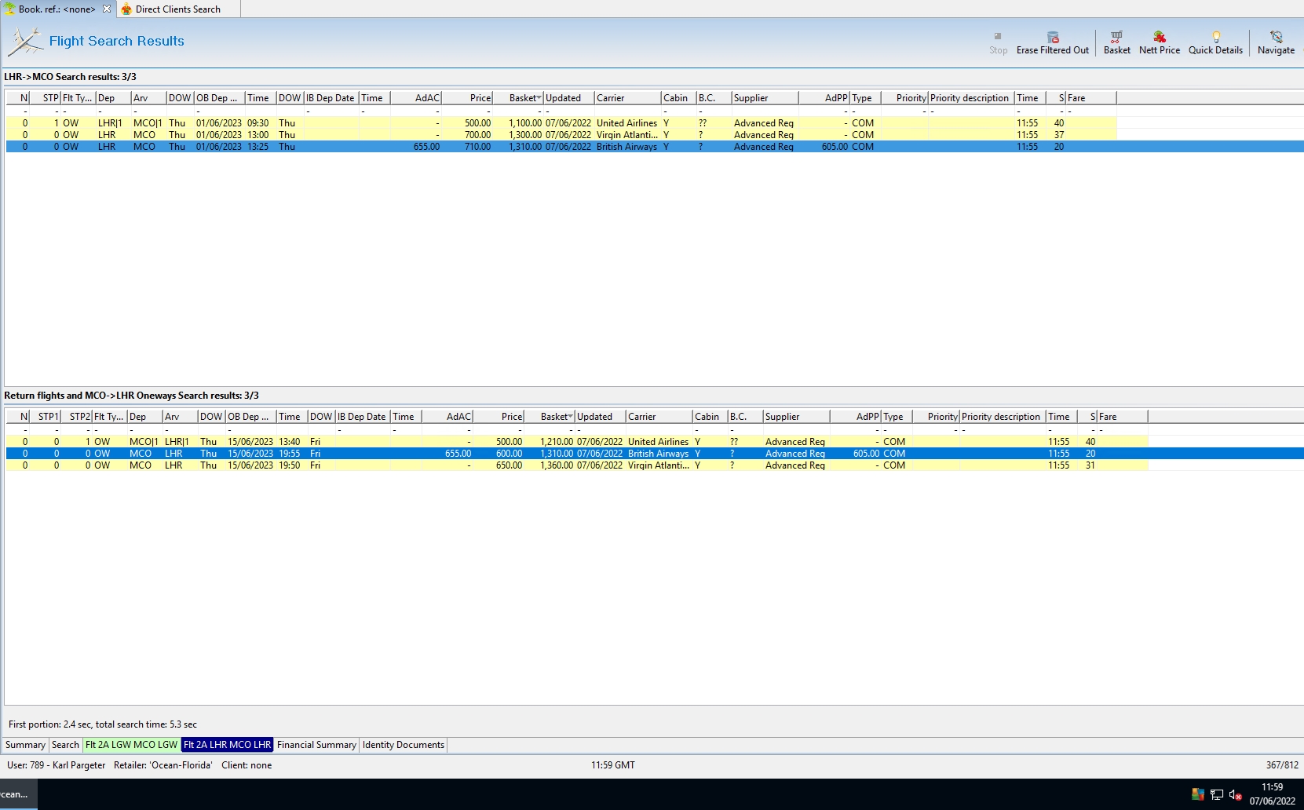
Task: Click the total search time status message
Action: (103, 724)
